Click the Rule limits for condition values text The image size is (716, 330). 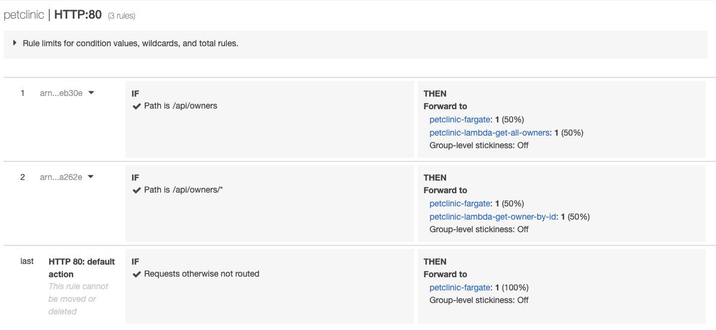(x=130, y=43)
